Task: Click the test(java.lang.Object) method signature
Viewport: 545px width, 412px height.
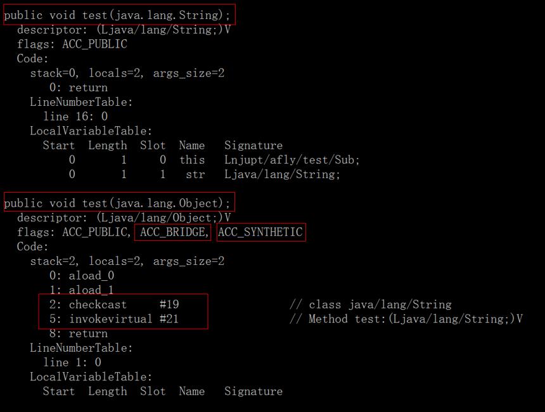Action: point(117,203)
